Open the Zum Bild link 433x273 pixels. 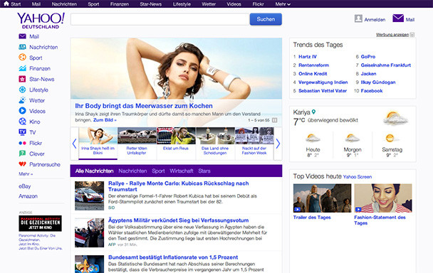point(105,120)
